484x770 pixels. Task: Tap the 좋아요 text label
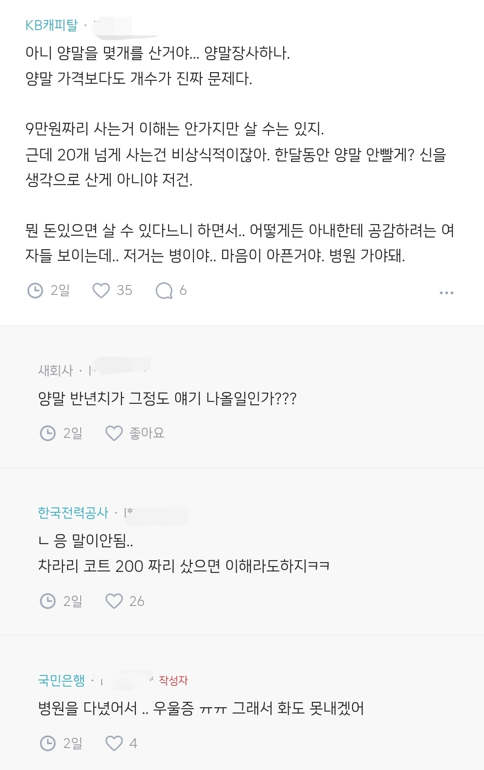[x=147, y=433]
